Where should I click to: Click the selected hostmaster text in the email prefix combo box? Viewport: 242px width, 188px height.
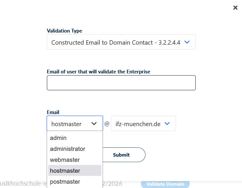point(66,124)
